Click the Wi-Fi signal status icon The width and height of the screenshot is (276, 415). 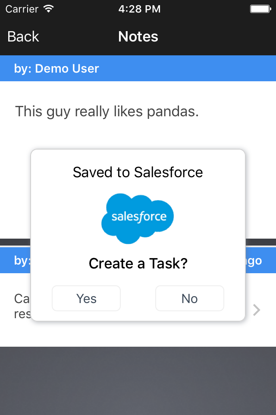click(49, 9)
